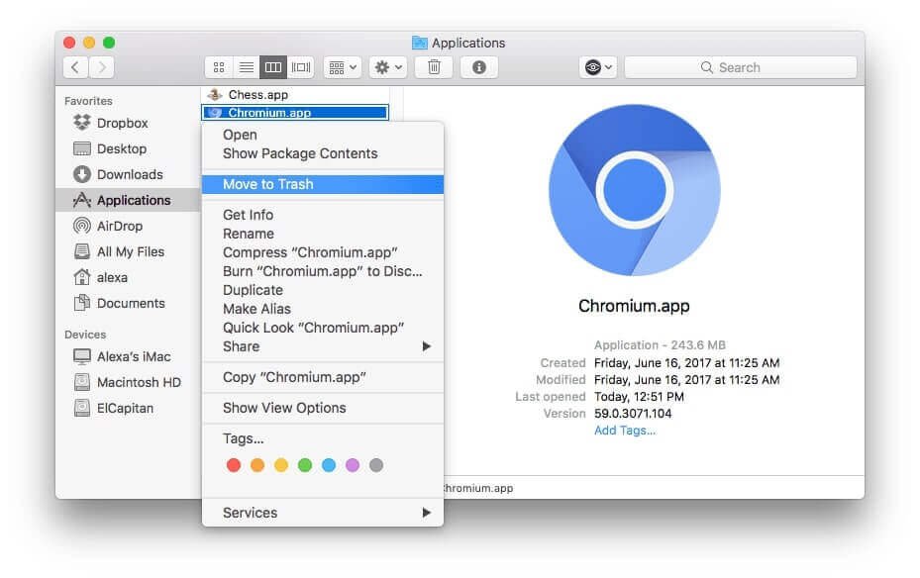The width and height of the screenshot is (920, 578).
Task: Choose Show Package Contents
Action: (323, 153)
